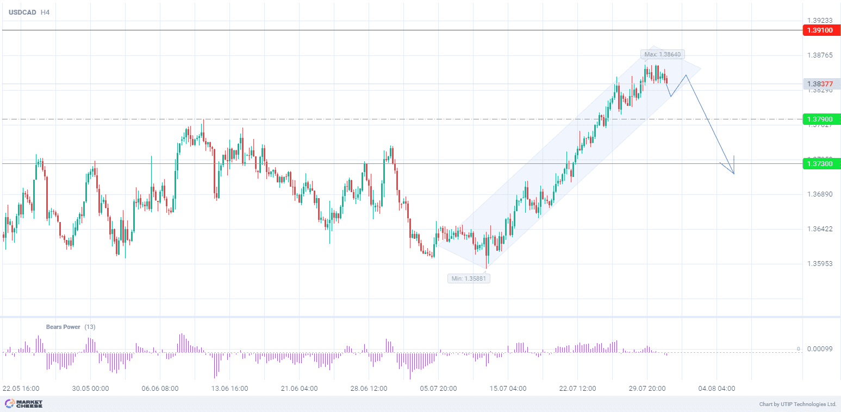Click the Bears Power period (13) parameter
Viewport: 841px width, 412px height.
(90, 327)
